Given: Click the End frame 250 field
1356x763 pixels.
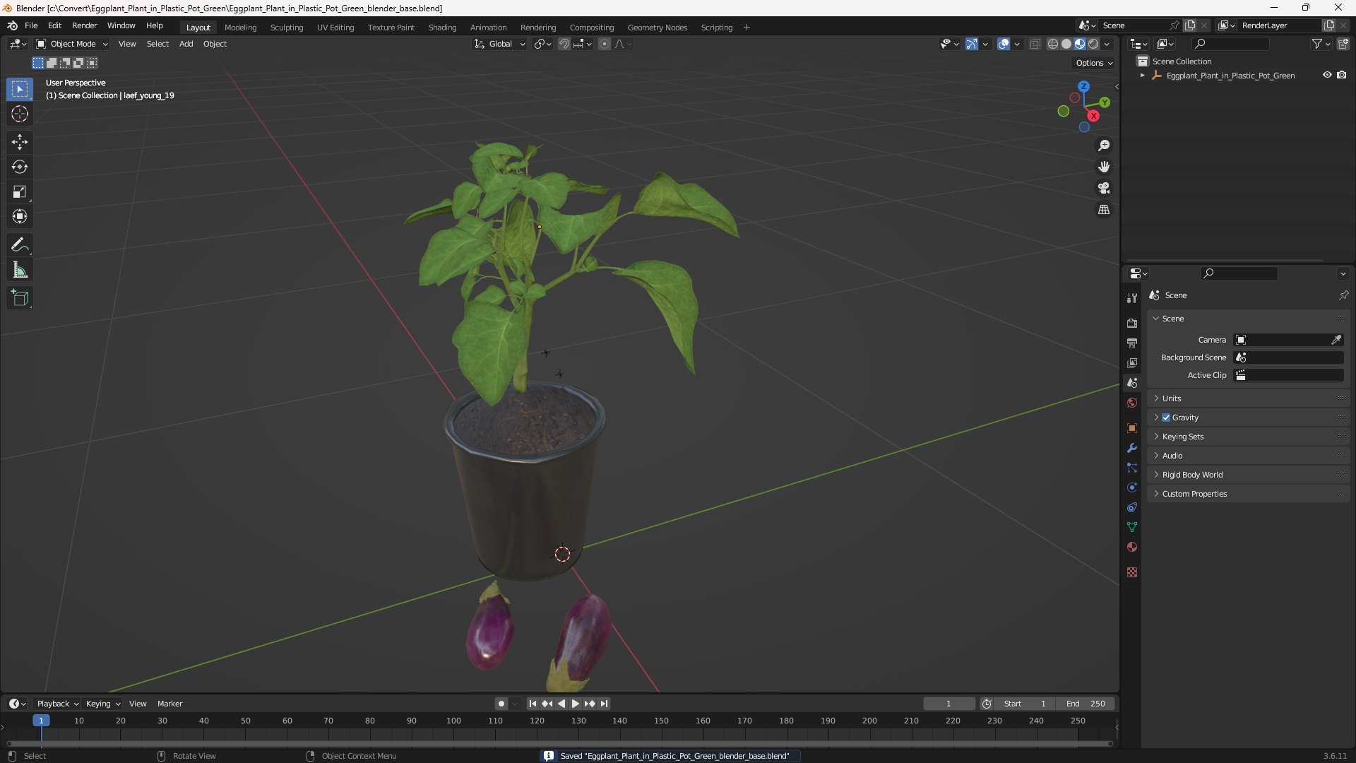Looking at the screenshot, I should 1086,704.
